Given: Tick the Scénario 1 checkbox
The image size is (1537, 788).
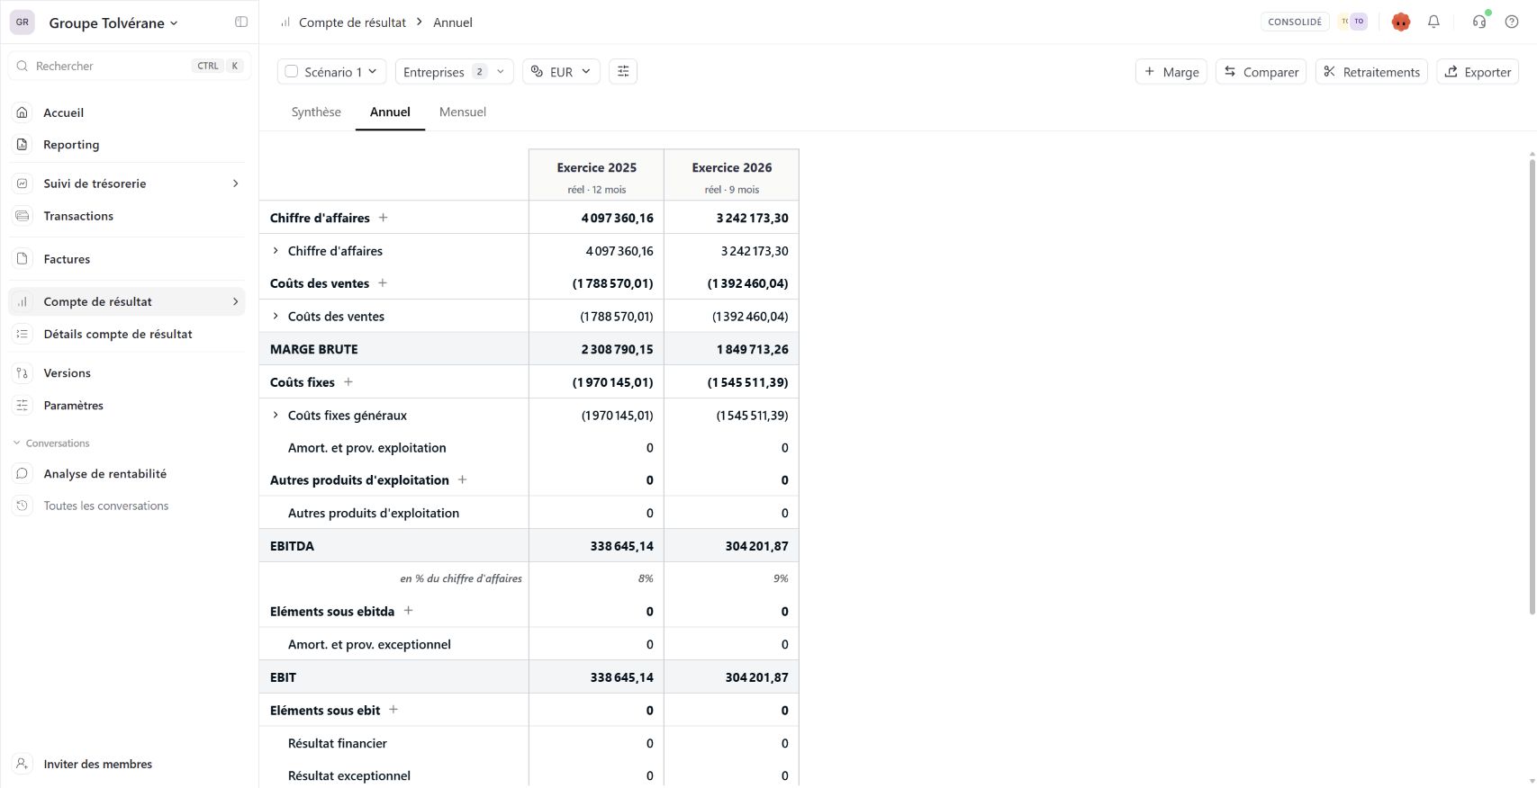Looking at the screenshot, I should tap(292, 72).
